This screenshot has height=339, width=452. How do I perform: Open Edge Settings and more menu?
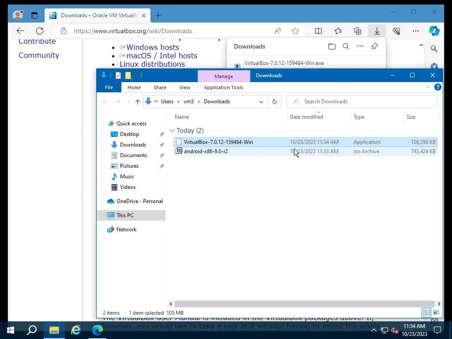coord(416,31)
